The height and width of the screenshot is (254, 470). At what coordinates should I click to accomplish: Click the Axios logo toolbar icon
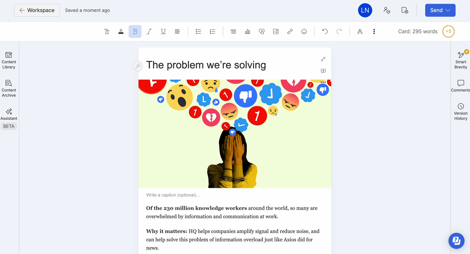tap(360, 31)
